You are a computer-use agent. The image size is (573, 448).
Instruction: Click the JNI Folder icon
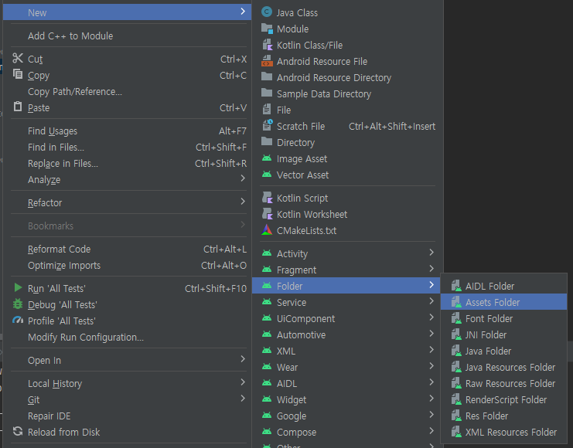click(x=456, y=334)
